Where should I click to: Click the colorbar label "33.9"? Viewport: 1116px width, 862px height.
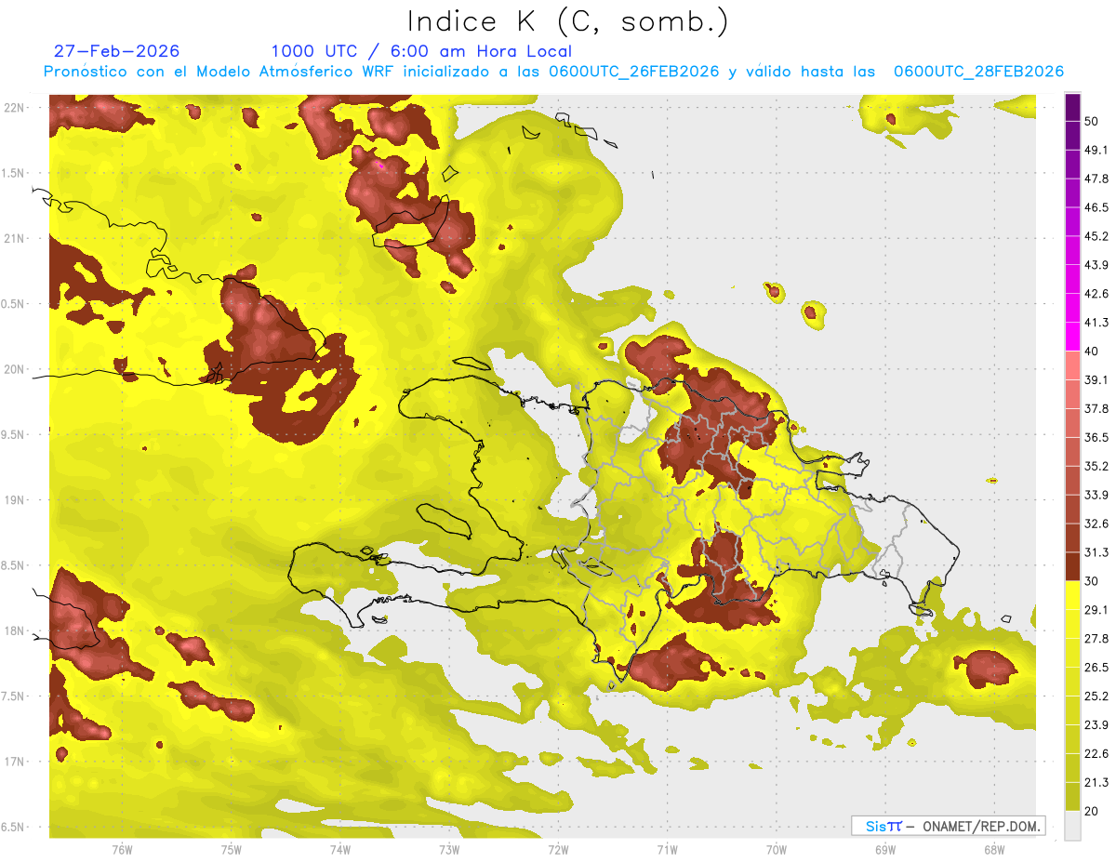pyautogui.click(x=1097, y=495)
